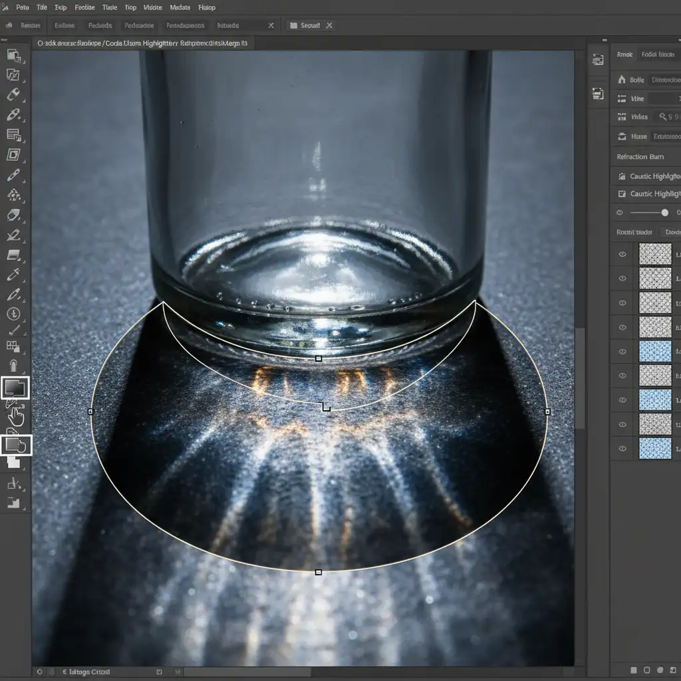The image size is (681, 681).
Task: Open the 'Pete' menu in menu bar
Action: click(22, 7)
